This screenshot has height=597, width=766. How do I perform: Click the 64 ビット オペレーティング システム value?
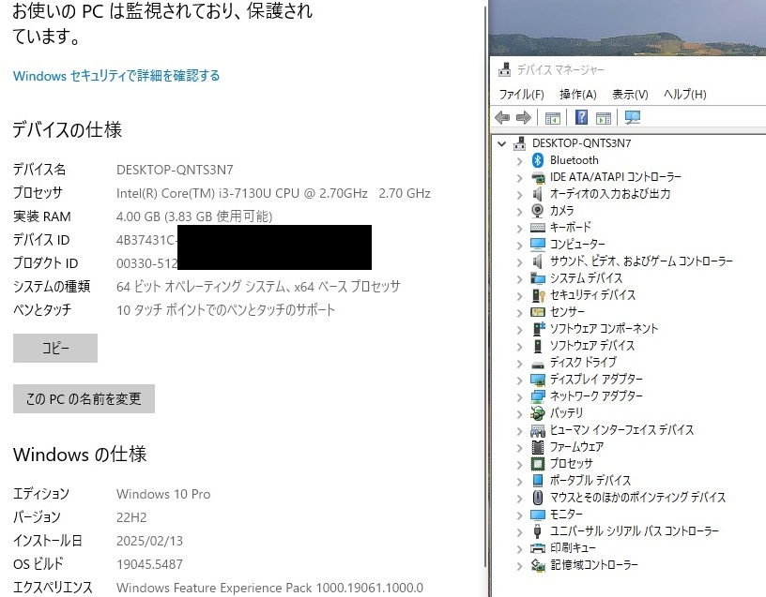pos(258,286)
